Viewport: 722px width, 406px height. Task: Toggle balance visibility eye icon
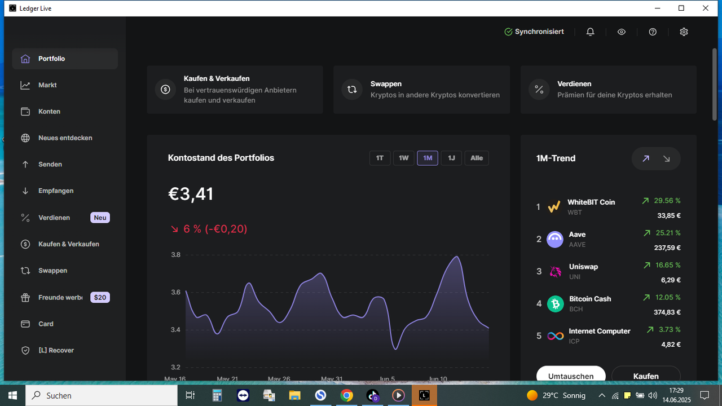pyautogui.click(x=622, y=32)
